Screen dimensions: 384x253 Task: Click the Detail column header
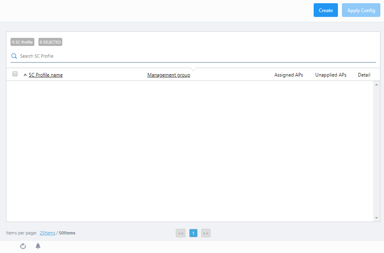[x=364, y=75]
